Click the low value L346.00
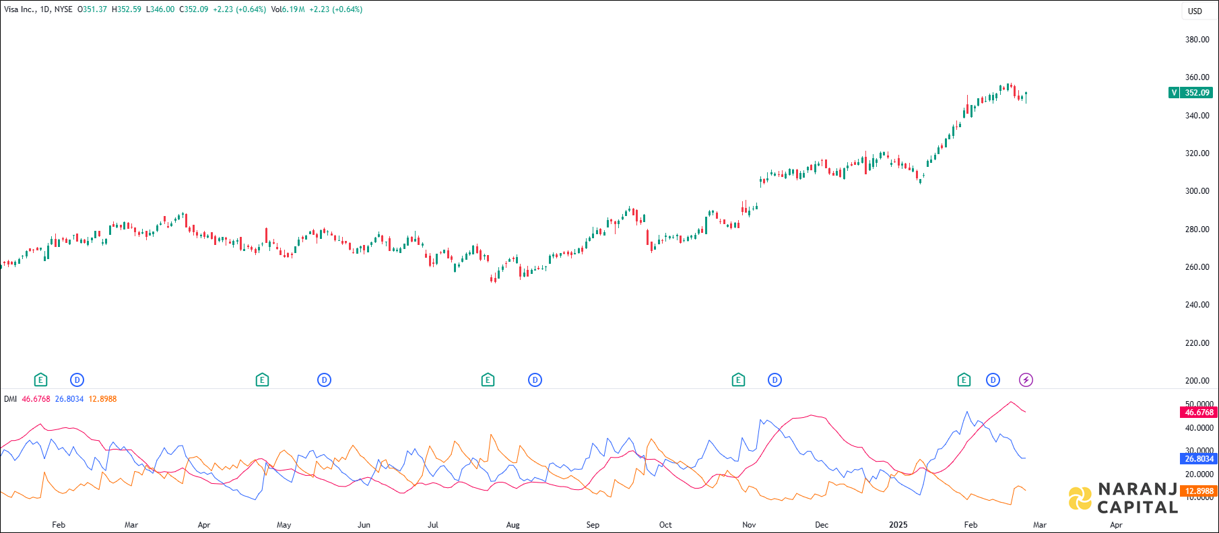The height and width of the screenshot is (533, 1219). (x=160, y=9)
